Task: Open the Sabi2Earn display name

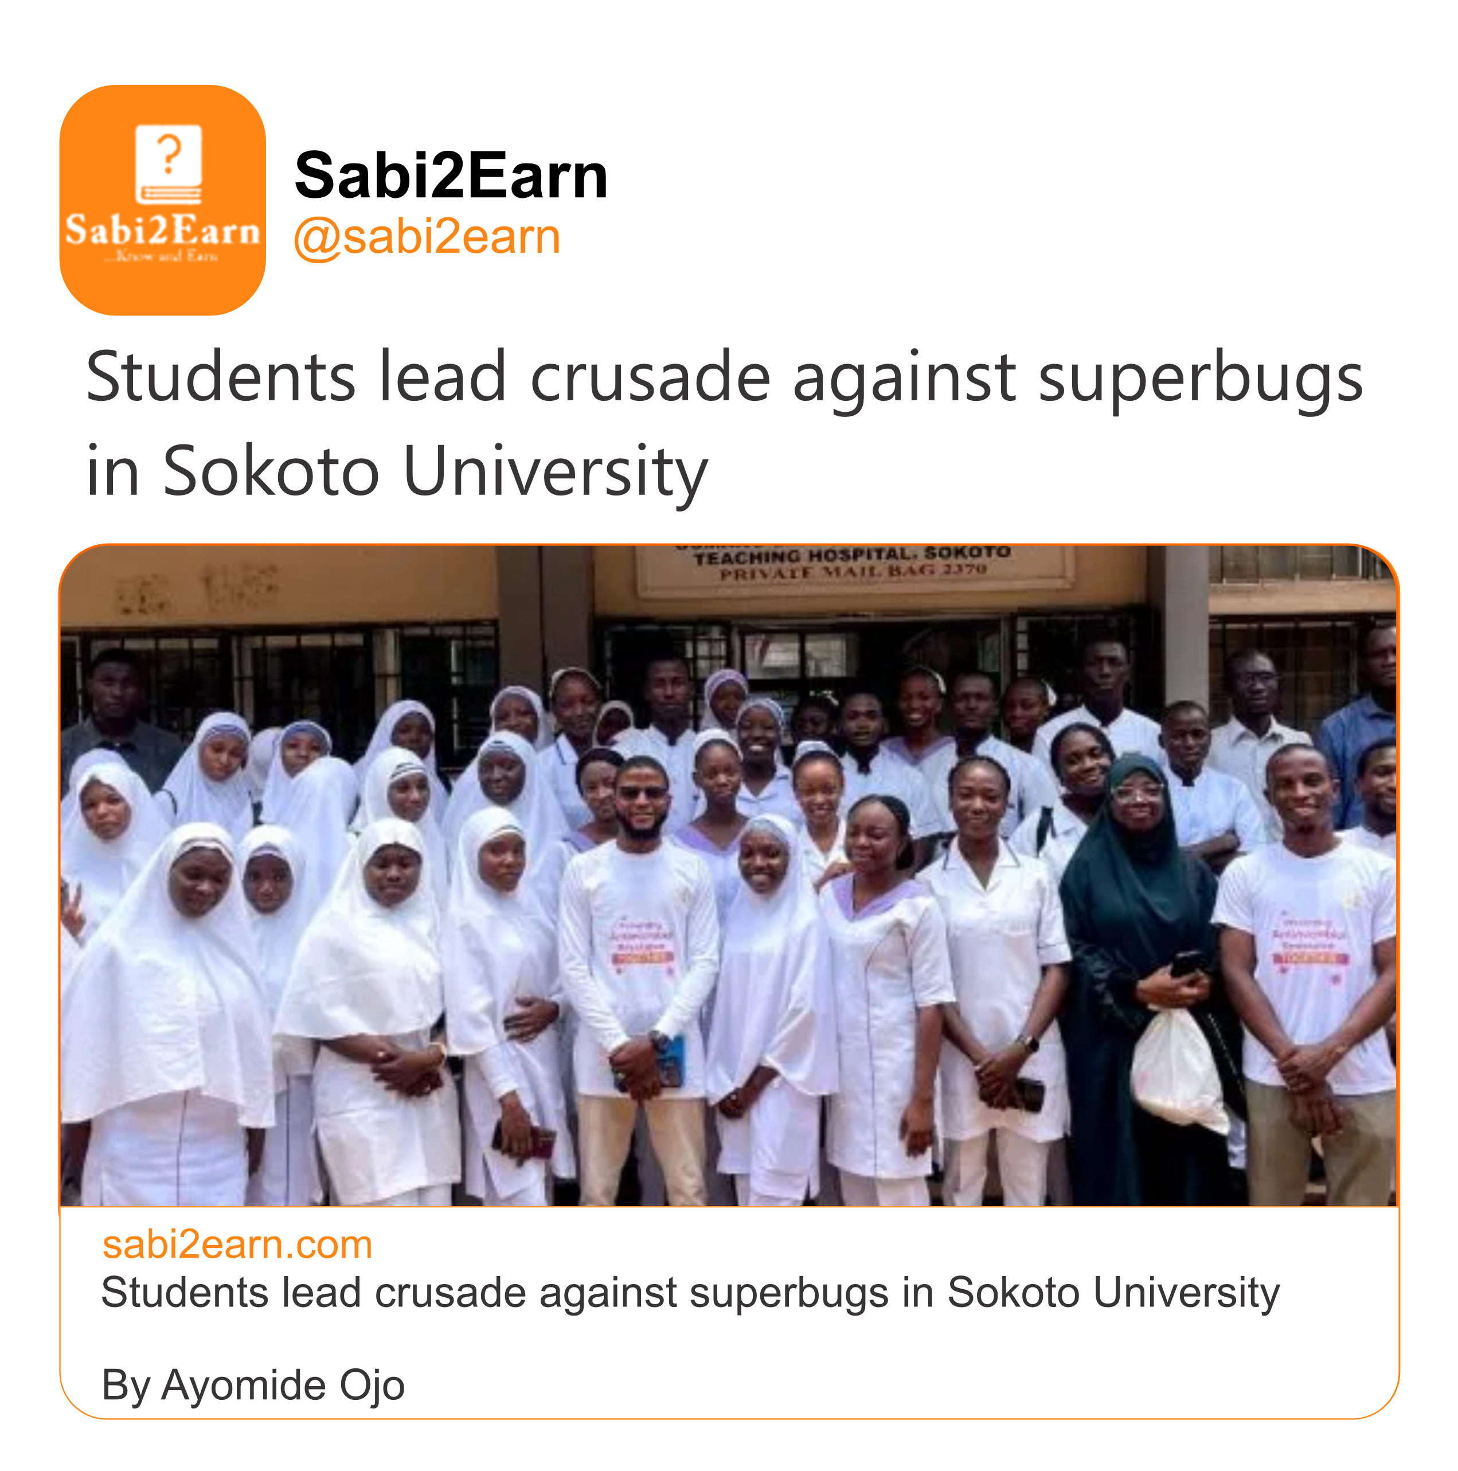Action: 451,176
